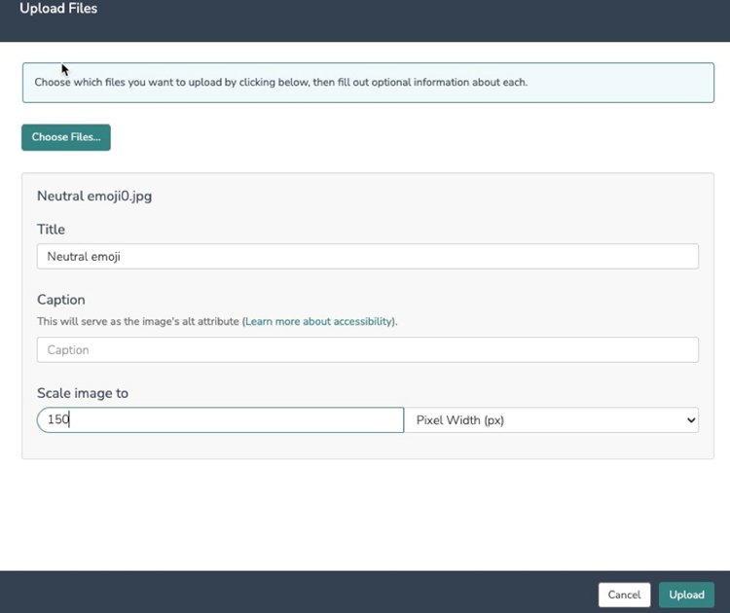Click the alt attribute helper text
730x613 pixels.
click(136, 321)
